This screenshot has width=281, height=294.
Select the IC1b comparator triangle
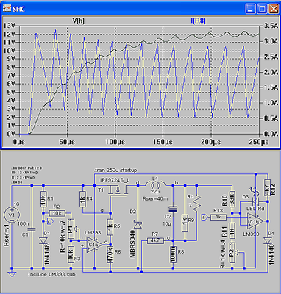click(255, 221)
